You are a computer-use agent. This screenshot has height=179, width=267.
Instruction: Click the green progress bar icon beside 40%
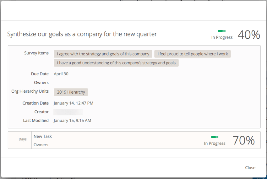pos(222,31)
